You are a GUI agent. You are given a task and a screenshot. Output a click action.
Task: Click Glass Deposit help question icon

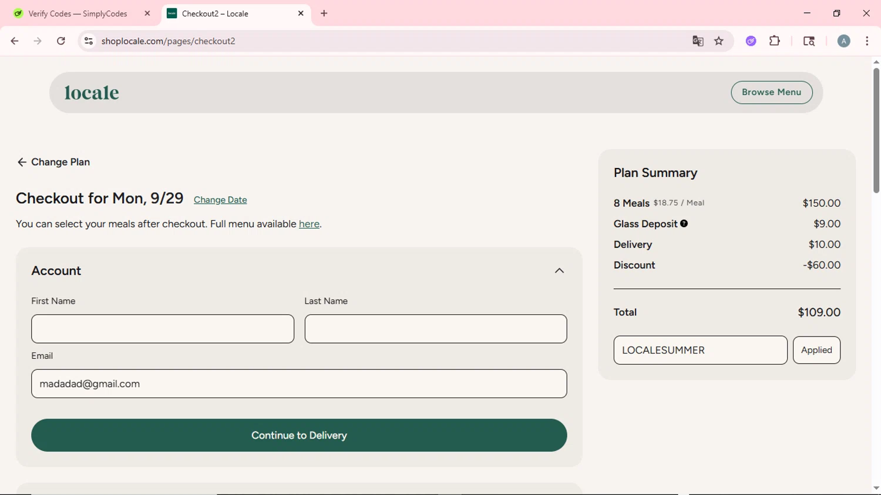(684, 224)
